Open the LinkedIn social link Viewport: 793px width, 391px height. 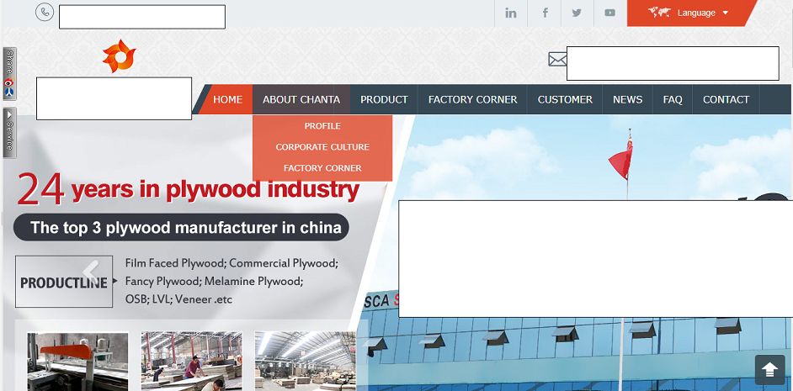(511, 13)
